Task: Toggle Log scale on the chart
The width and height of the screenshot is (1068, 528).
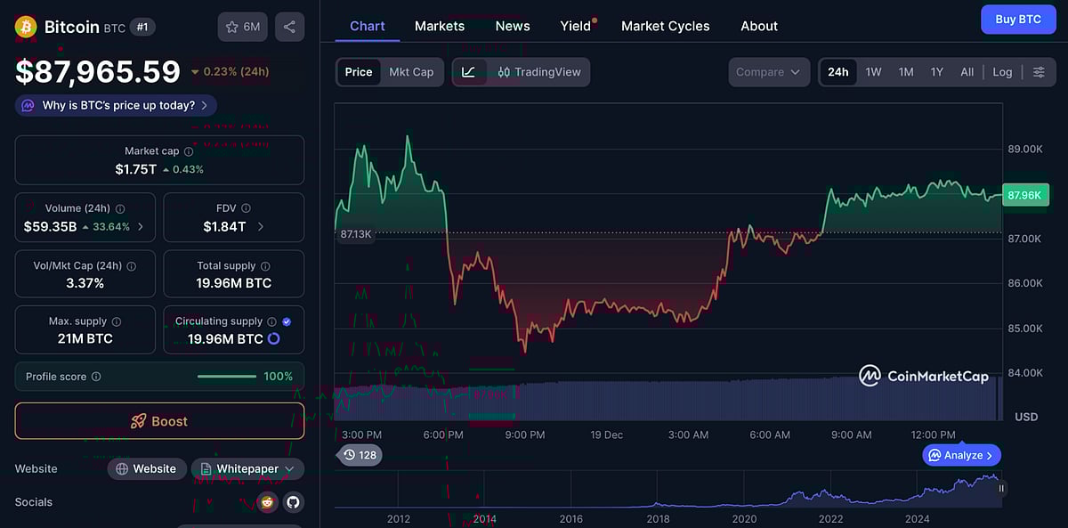Action: [1002, 71]
